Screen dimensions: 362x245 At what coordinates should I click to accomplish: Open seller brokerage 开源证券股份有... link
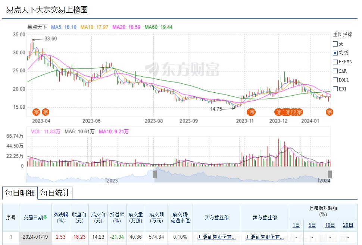click(265, 237)
